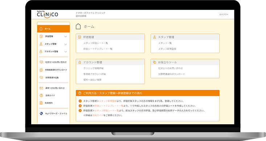Click the orange 活用ガイド link in the note

pyautogui.click(x=98, y=115)
